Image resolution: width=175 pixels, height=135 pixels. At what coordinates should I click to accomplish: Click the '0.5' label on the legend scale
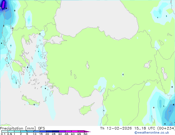[x=9, y=134]
